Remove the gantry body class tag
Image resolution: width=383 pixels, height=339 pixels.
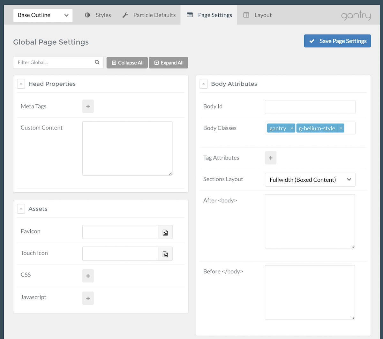[292, 128]
